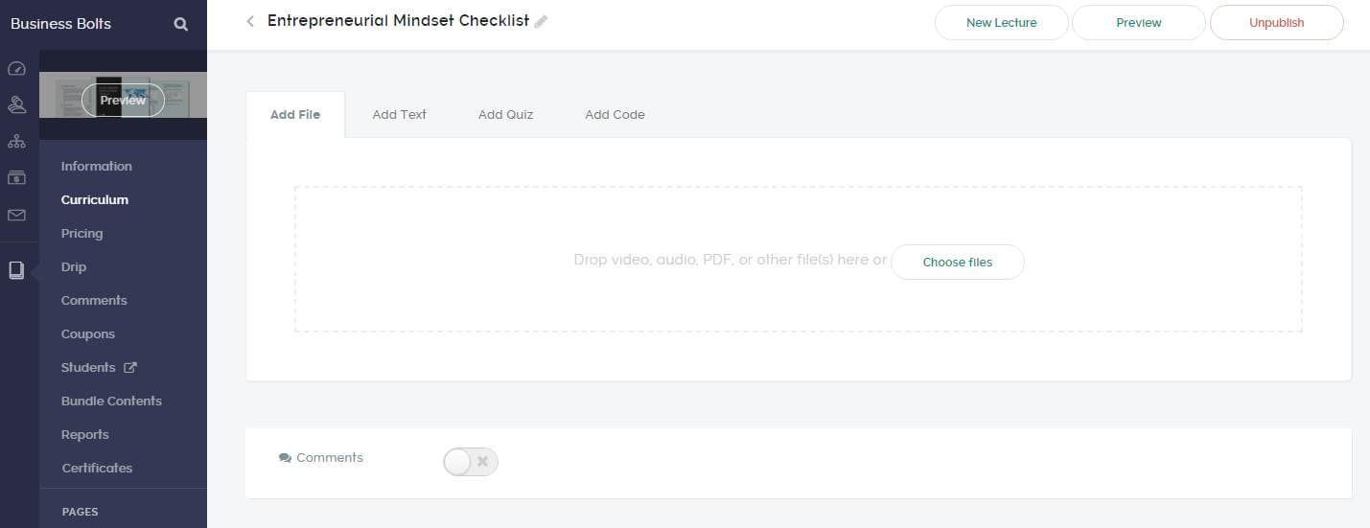Open Certificates in the course sidebar
The width and height of the screenshot is (1370, 528).
point(97,468)
